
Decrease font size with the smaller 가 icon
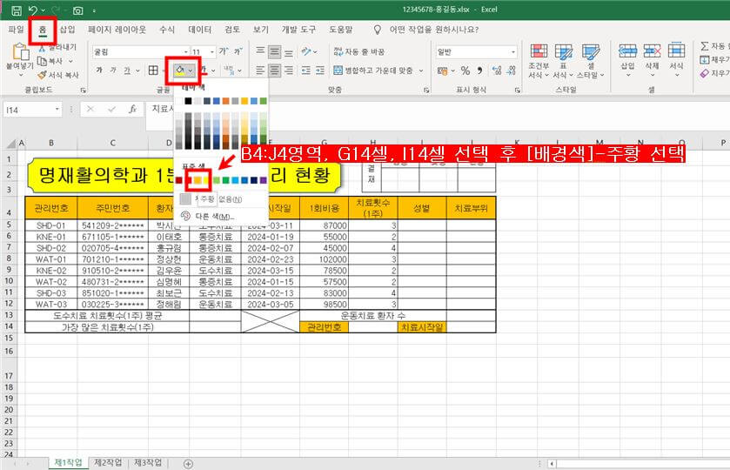238,51
